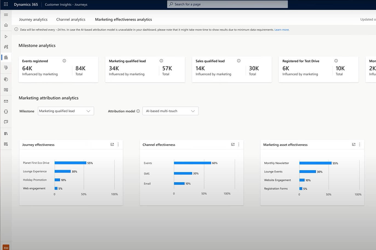Image resolution: width=376 pixels, height=250 pixels.
Task: Open more options on Marketing asset effectiveness
Action: tap(360, 145)
